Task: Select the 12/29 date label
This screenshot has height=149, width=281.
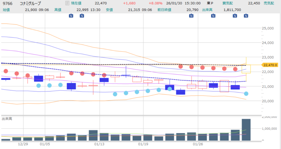Action: point(23,144)
